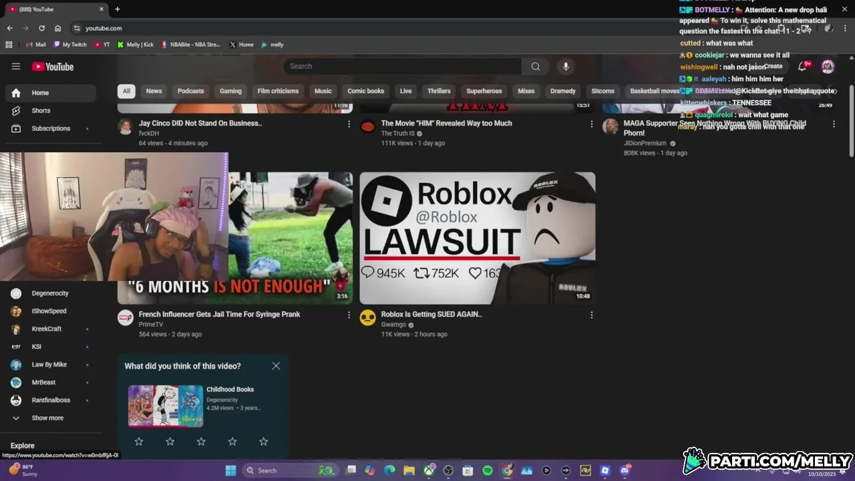Open PrimeTV channel avatar
The height and width of the screenshot is (481, 855).
click(x=126, y=317)
